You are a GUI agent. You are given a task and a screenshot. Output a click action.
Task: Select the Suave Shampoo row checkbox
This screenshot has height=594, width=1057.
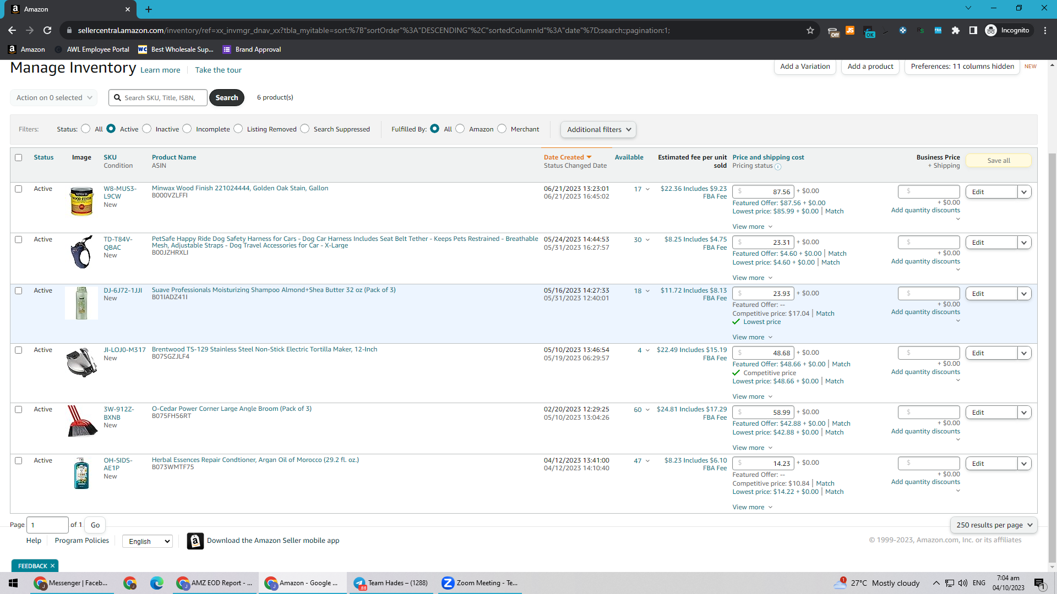coord(19,291)
